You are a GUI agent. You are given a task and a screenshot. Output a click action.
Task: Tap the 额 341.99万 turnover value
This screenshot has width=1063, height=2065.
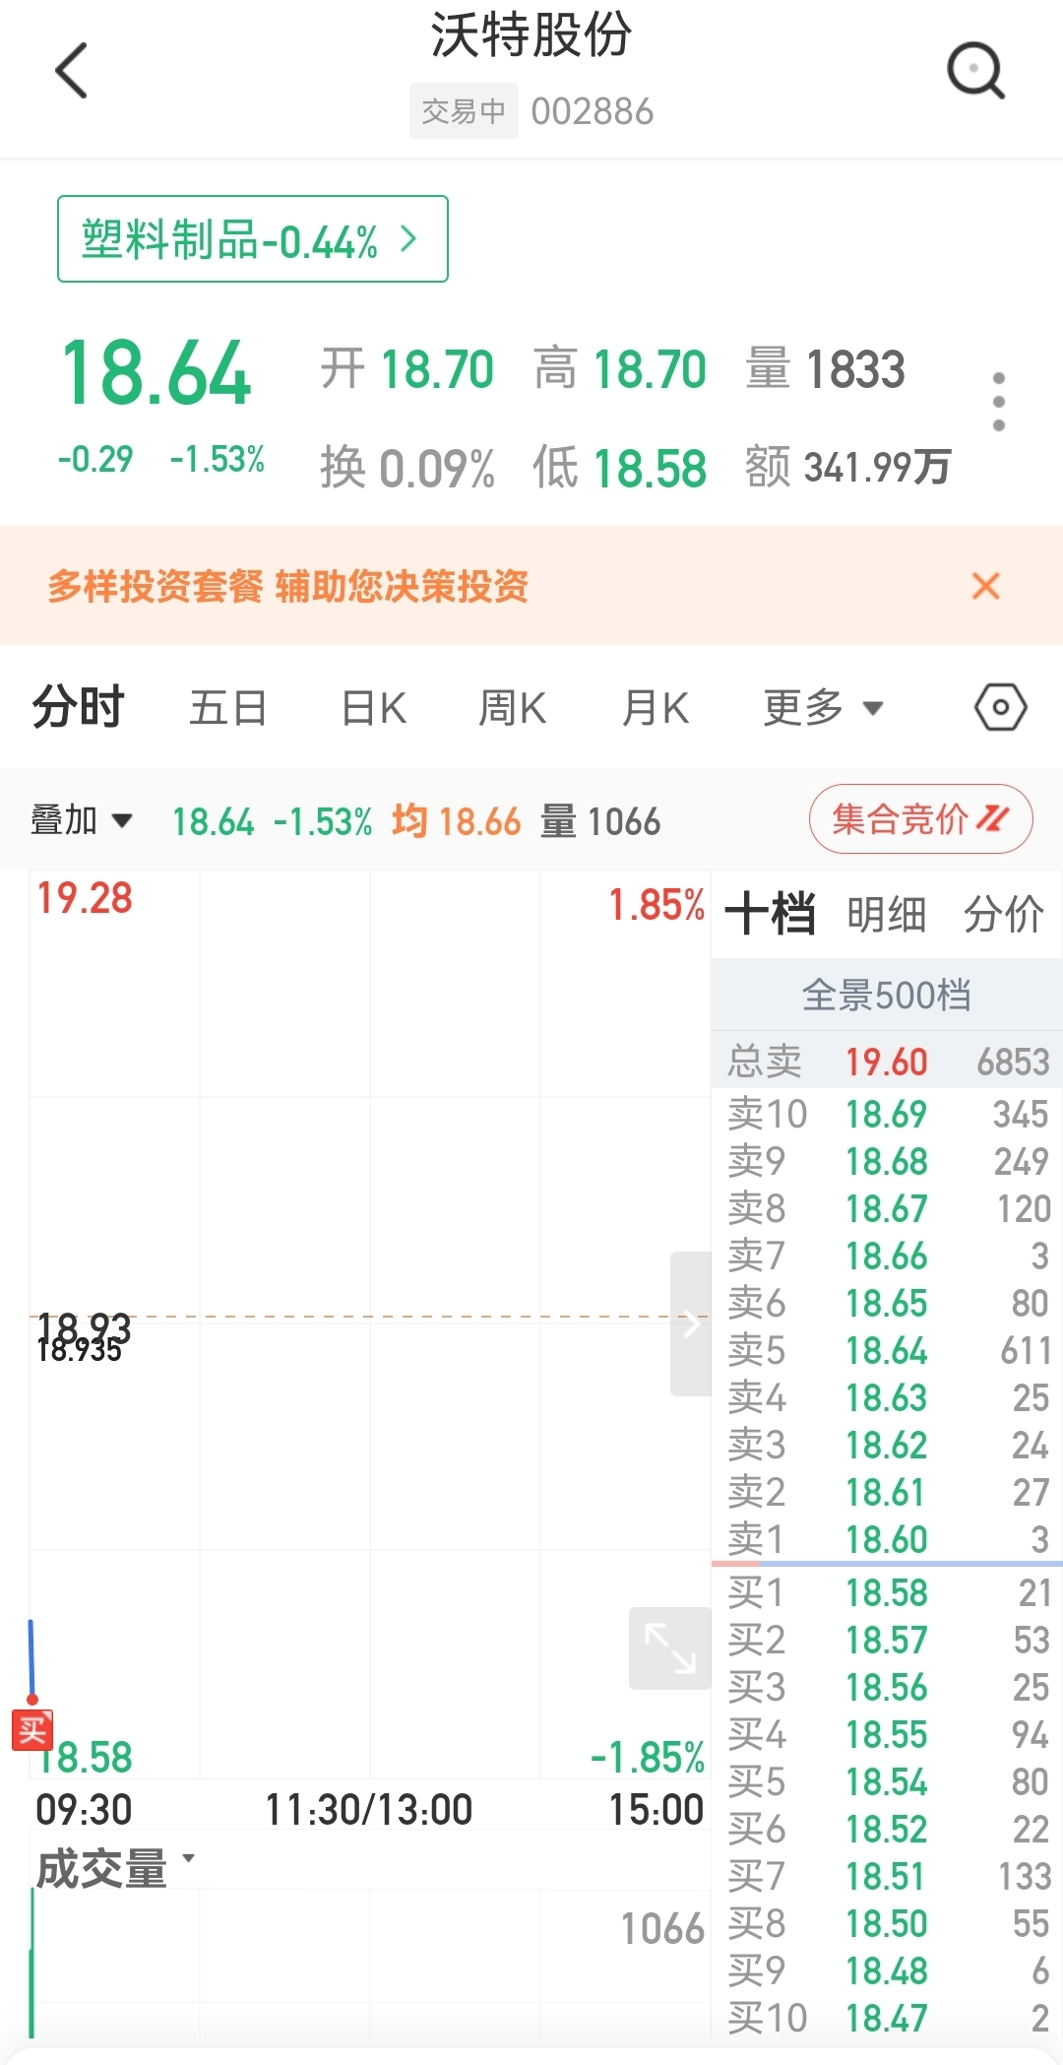[847, 467]
